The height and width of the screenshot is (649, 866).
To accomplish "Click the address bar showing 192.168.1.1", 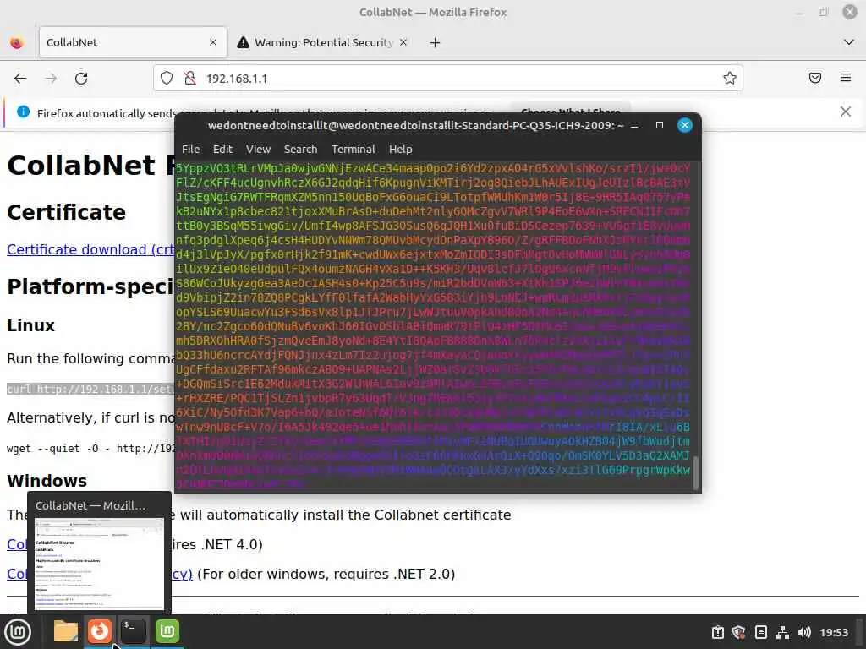I will pos(447,79).
